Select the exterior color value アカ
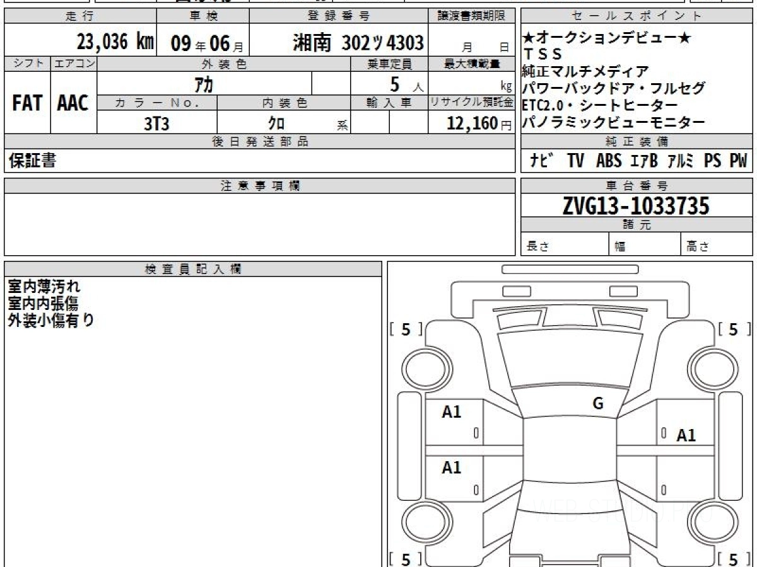 [204, 84]
